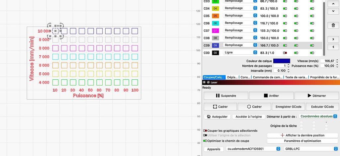
Task: Click the Paramètres d'optimisation button
Action: point(302,141)
